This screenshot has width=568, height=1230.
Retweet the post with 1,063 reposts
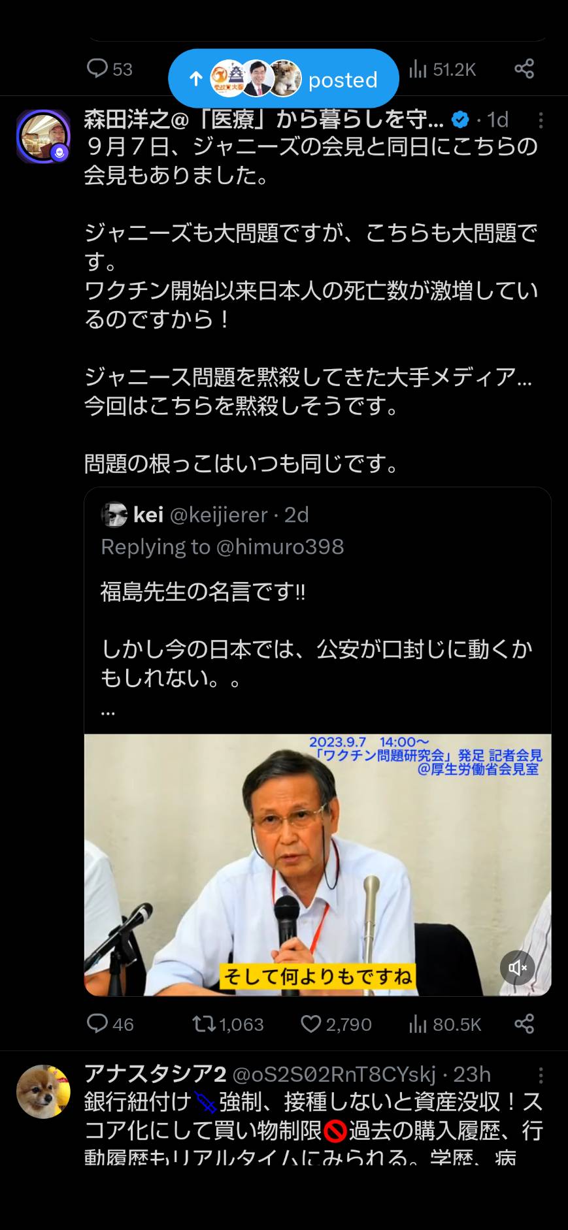(228, 1024)
